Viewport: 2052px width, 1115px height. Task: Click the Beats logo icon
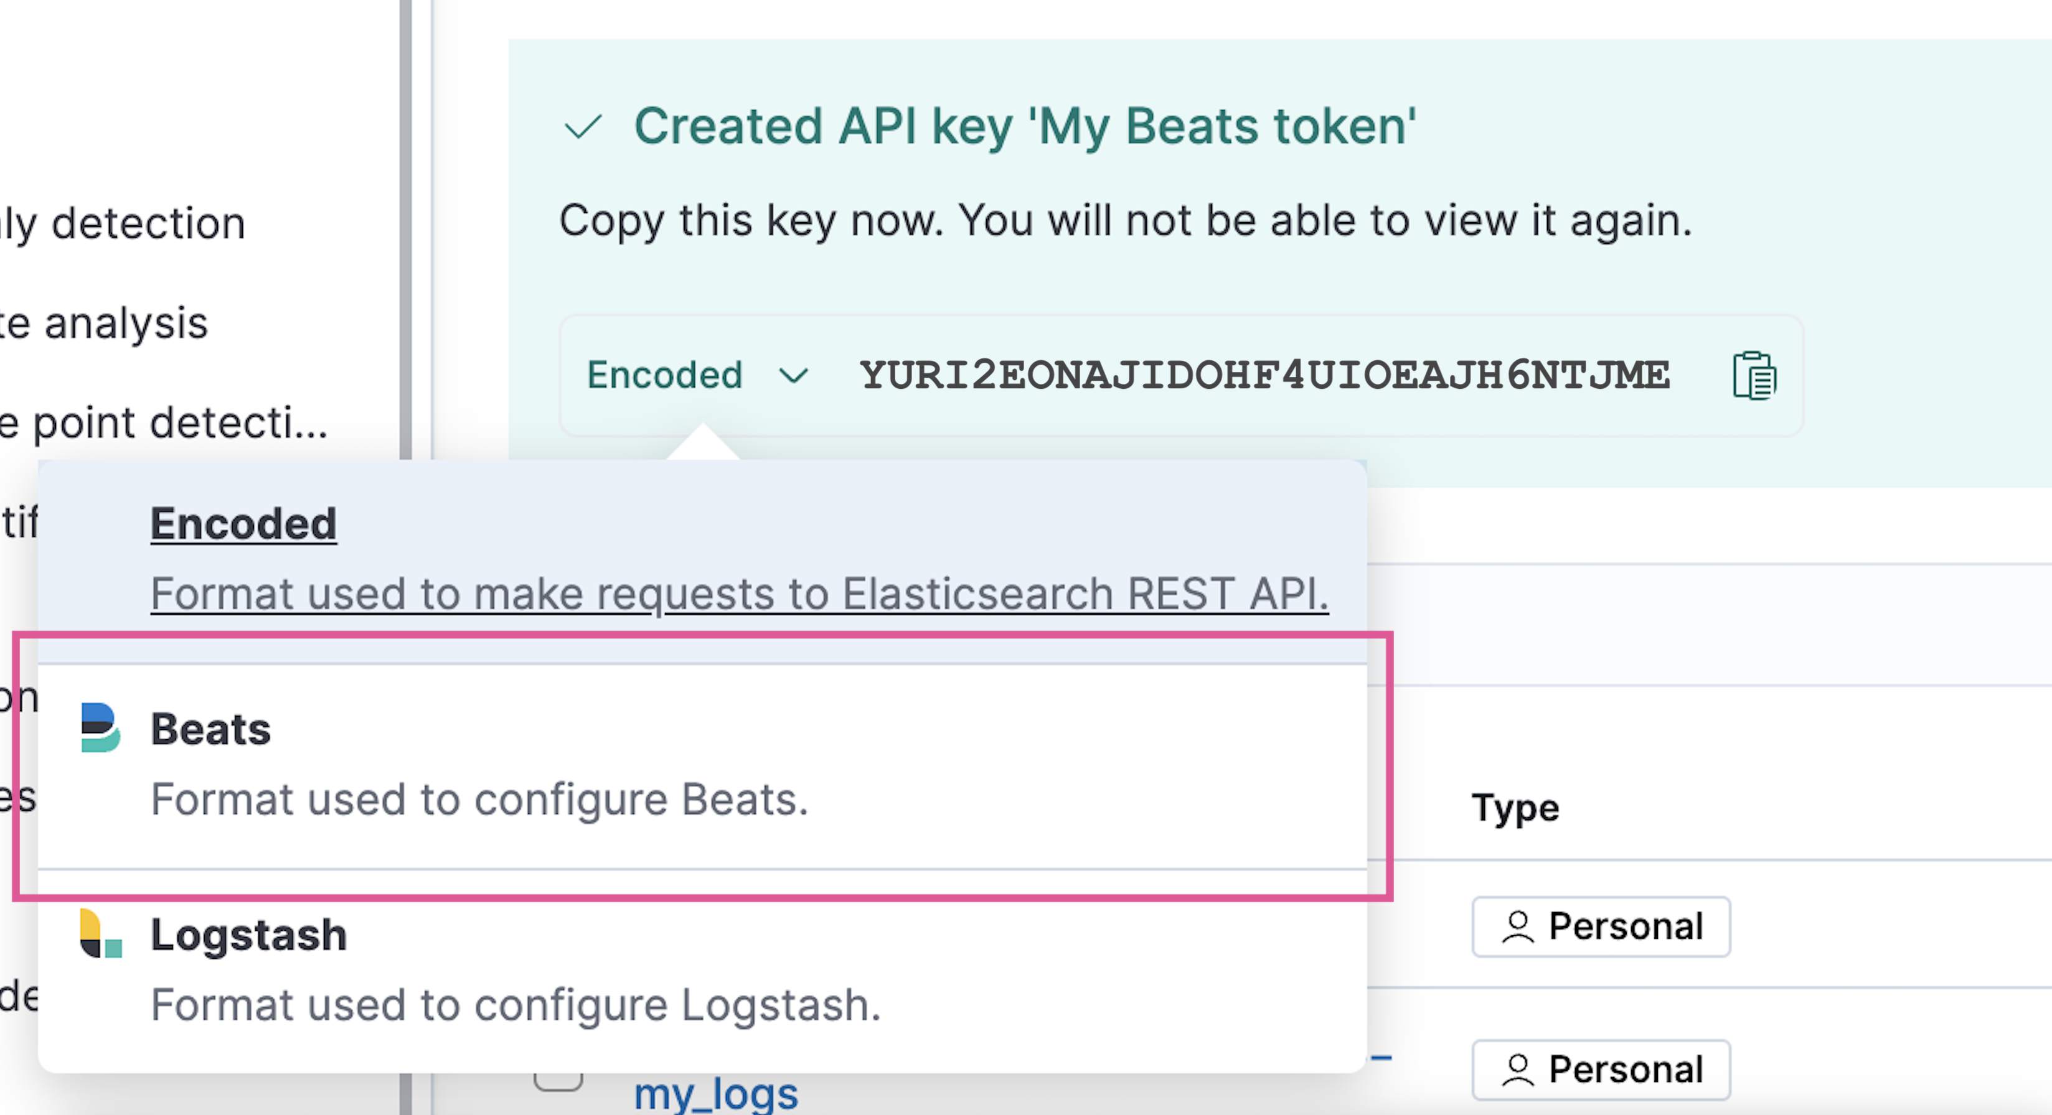click(x=100, y=727)
